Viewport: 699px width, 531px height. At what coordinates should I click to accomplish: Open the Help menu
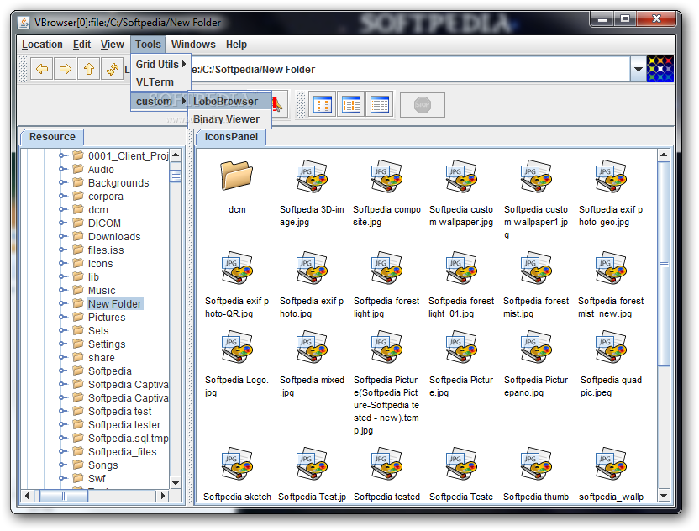(236, 45)
